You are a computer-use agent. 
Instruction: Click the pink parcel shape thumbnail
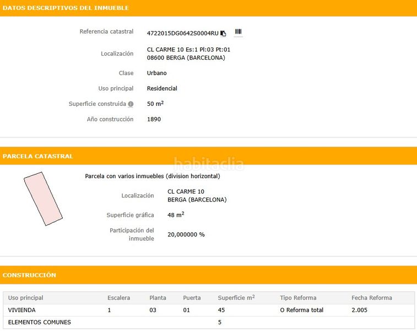pos(42,198)
